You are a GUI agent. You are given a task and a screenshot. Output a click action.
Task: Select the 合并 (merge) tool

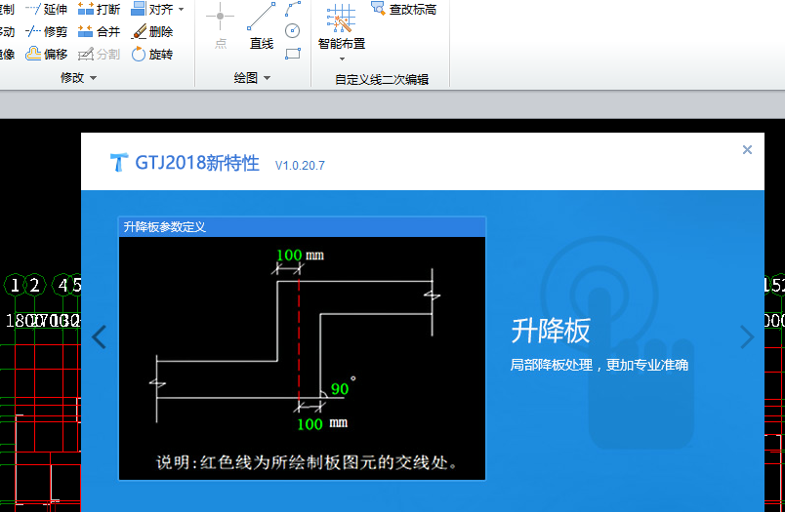(x=99, y=31)
